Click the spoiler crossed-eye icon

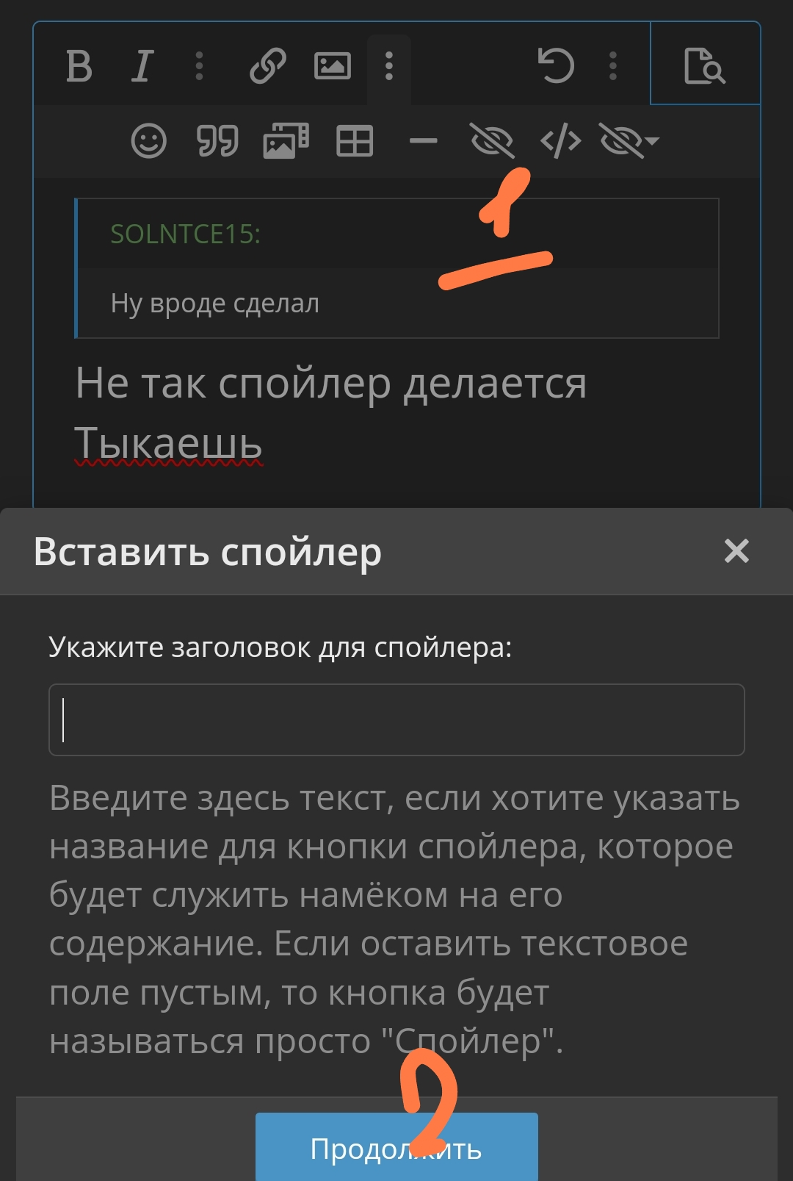491,140
